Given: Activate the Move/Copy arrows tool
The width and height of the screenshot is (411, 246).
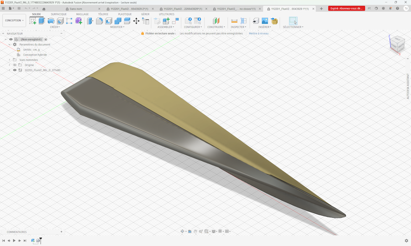Looking at the screenshot, I should click(136, 21).
